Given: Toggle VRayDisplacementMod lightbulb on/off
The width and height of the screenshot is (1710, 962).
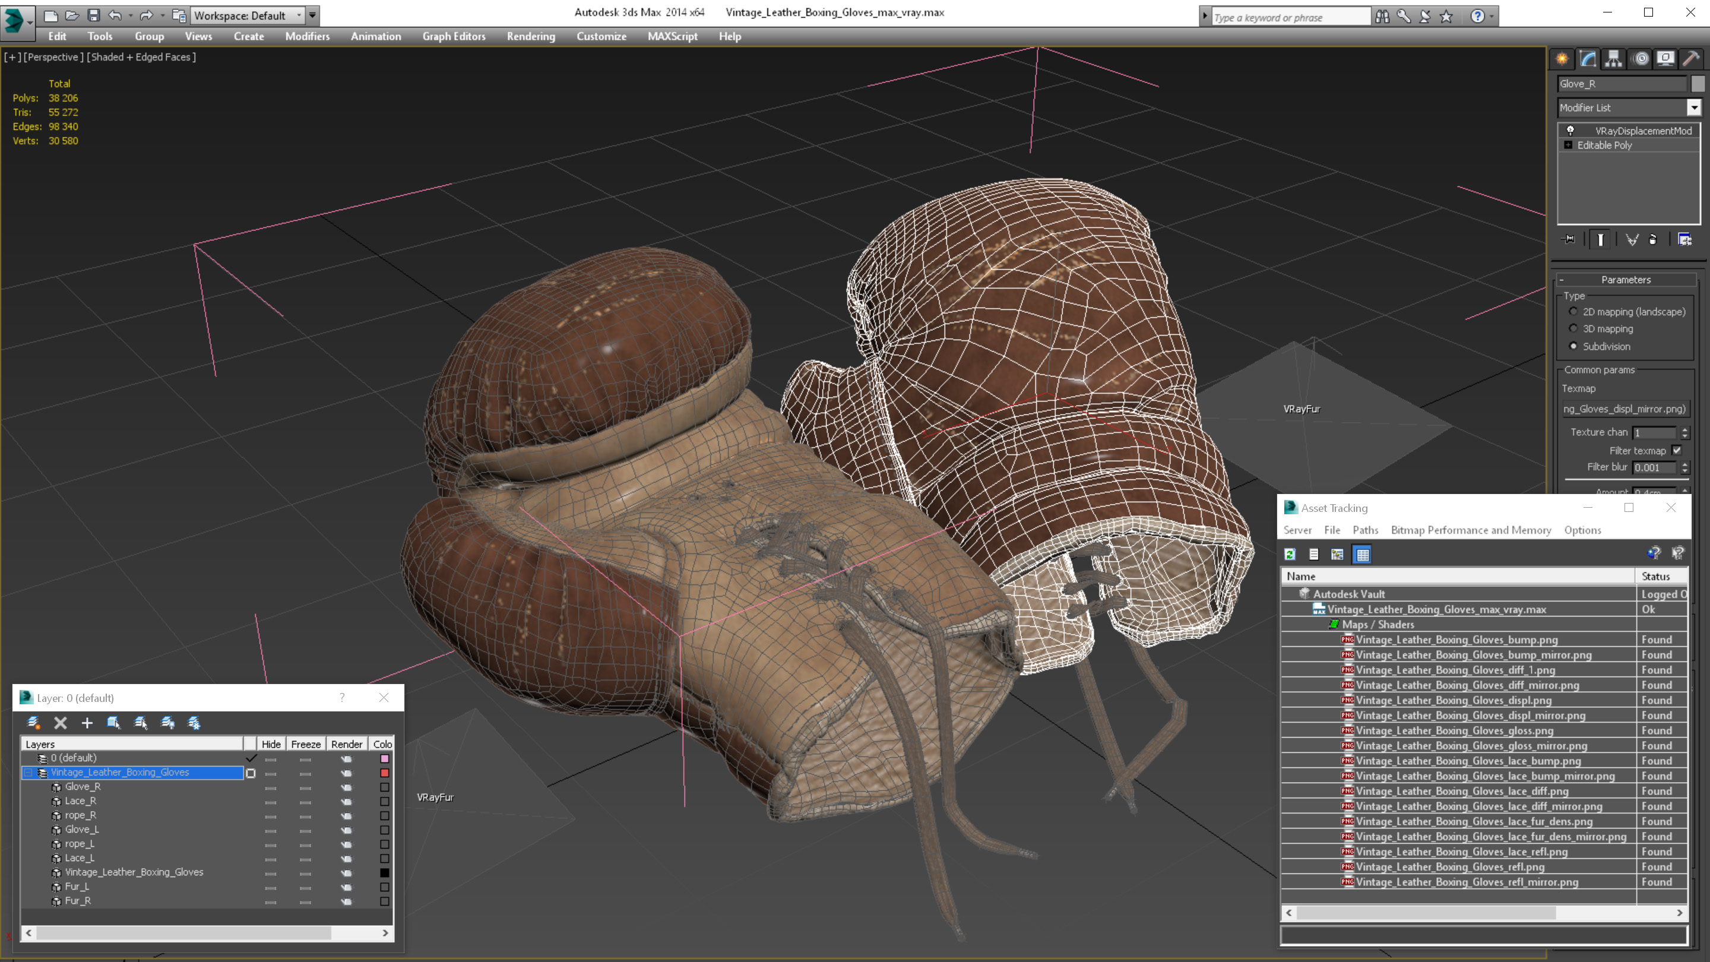Looking at the screenshot, I should [1570, 130].
